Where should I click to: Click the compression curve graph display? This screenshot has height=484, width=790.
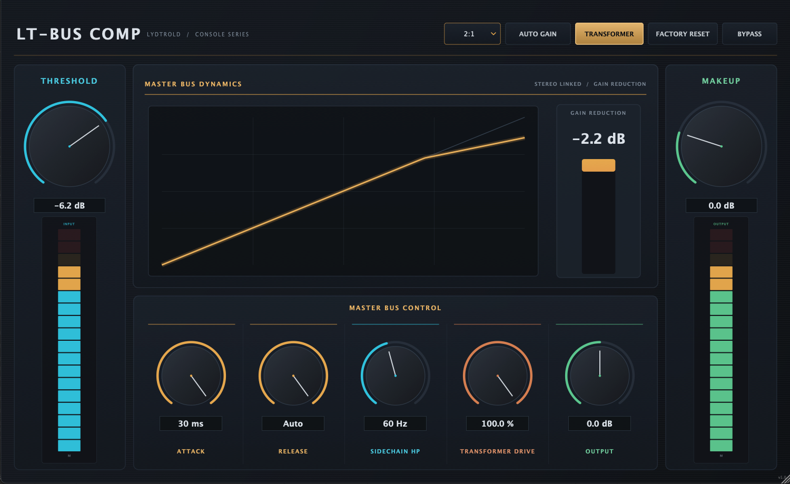[x=343, y=191]
